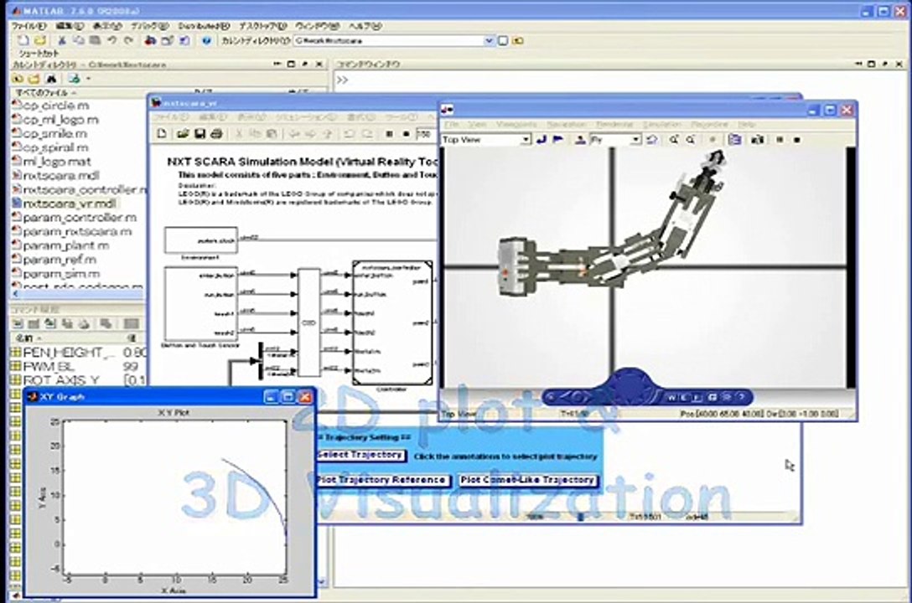Stop simulation square icon in Simulink toolbar

(x=389, y=134)
